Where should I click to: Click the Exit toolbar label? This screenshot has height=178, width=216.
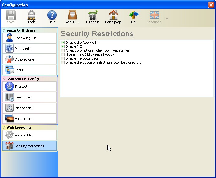click(x=134, y=22)
